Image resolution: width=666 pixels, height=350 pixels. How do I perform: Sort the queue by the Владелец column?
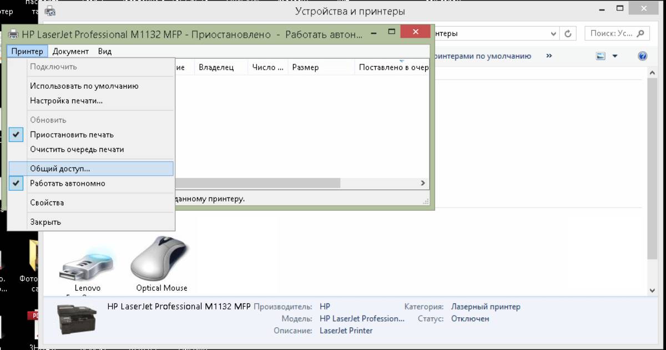coord(220,67)
